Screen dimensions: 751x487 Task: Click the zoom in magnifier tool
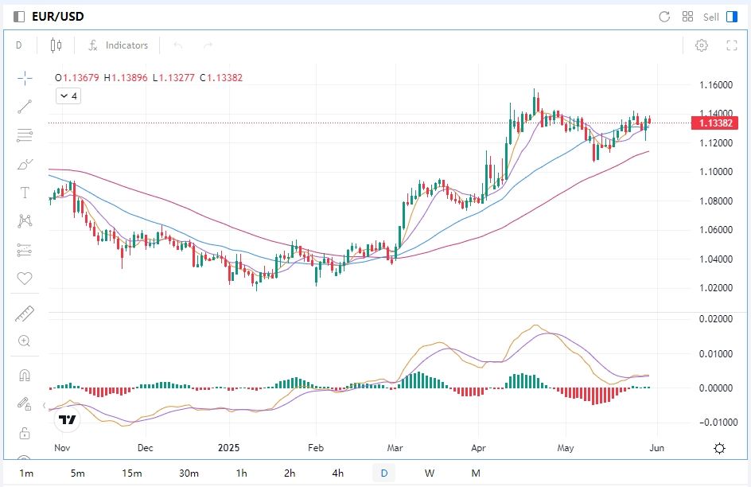[25, 341]
